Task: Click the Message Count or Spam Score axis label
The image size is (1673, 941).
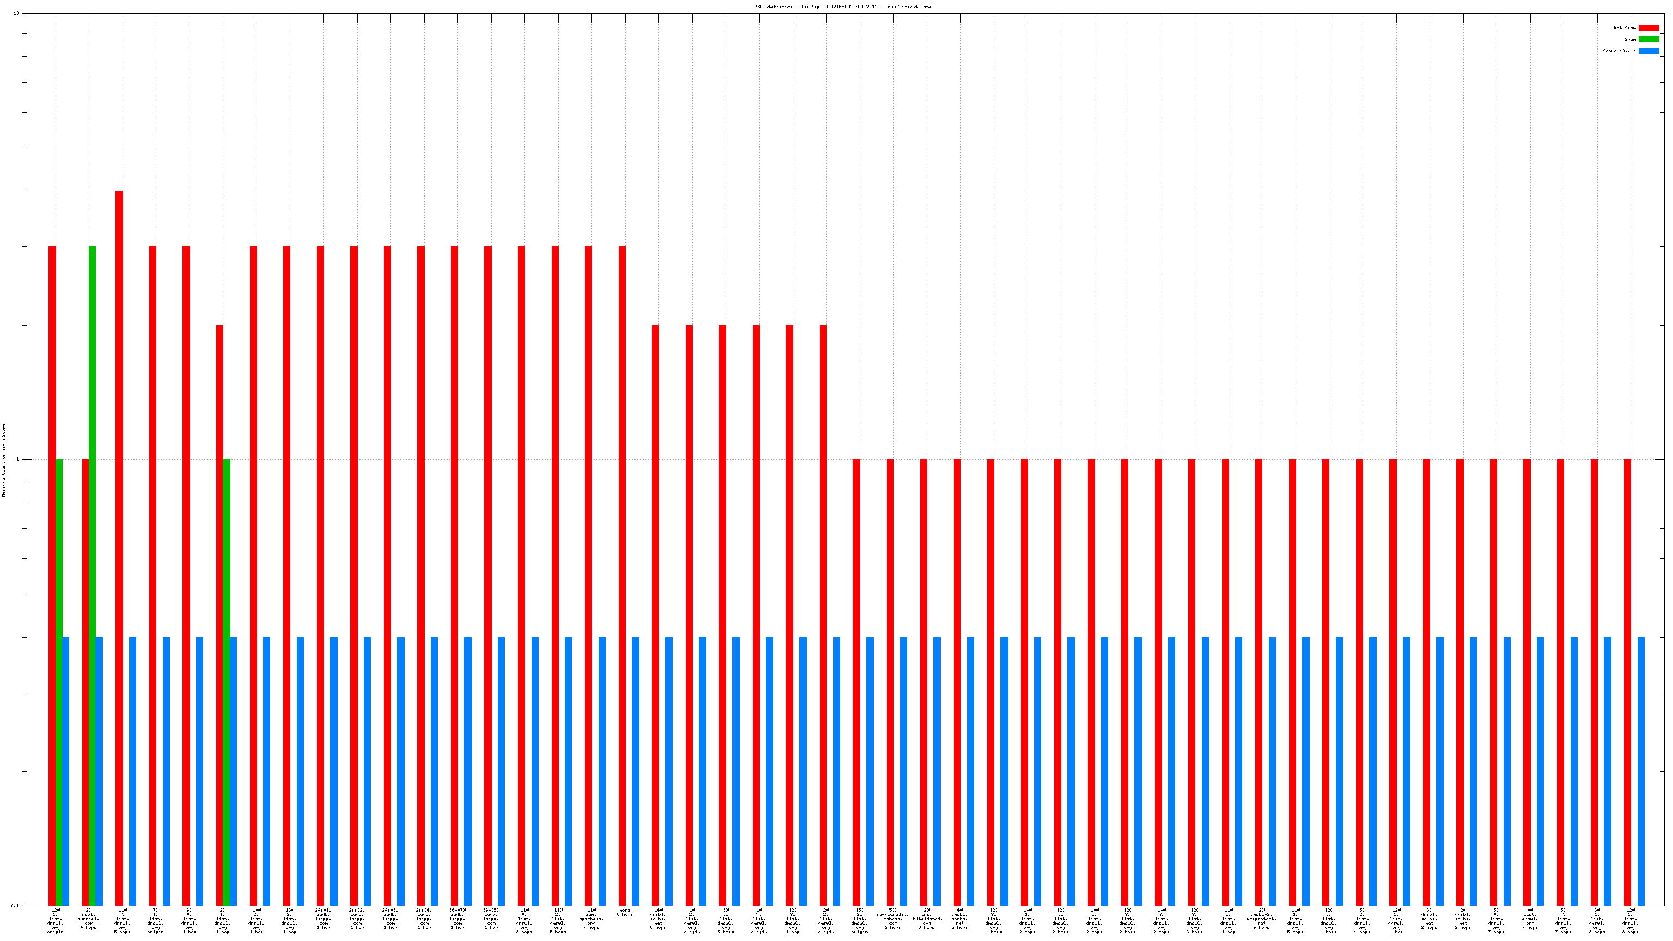Action: tap(3, 460)
